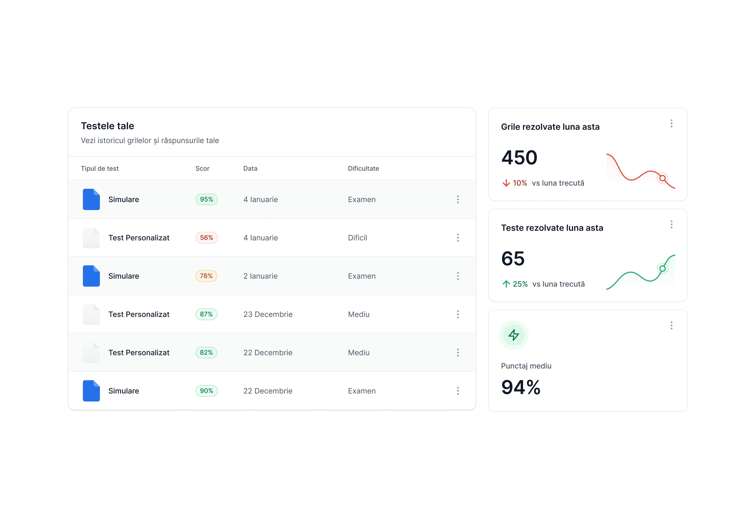Click the 82% score badge
The height and width of the screenshot is (519, 755).
tap(206, 353)
